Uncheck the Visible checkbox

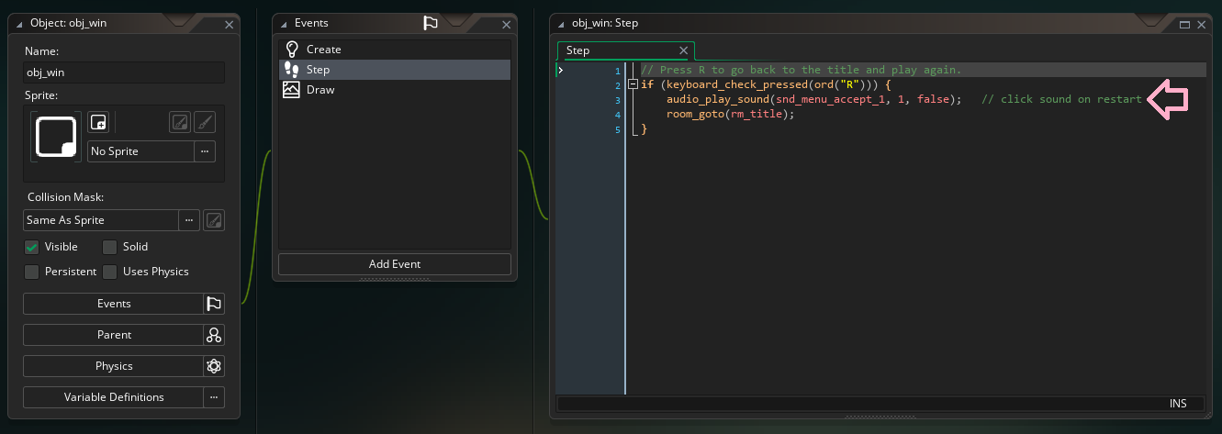coord(32,247)
